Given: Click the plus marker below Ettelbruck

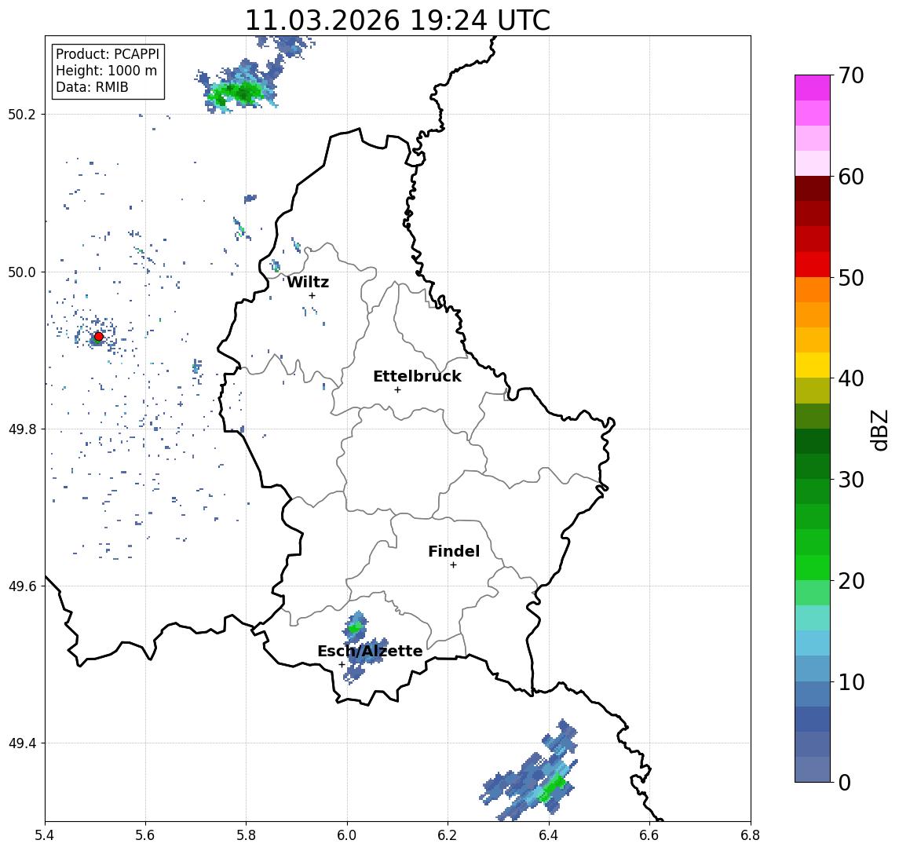Looking at the screenshot, I should tap(397, 390).
